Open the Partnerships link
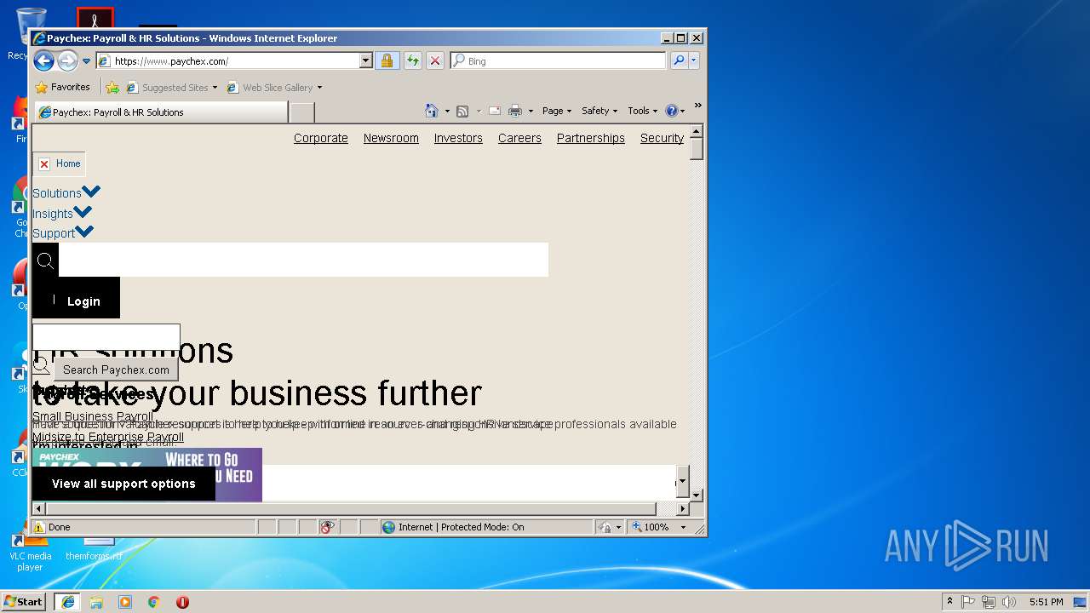 tap(591, 138)
